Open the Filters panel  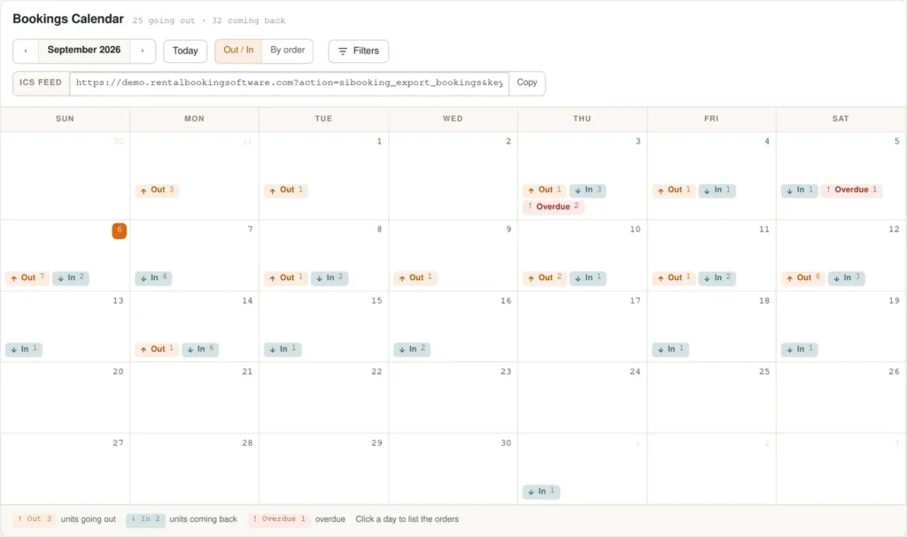[358, 51]
